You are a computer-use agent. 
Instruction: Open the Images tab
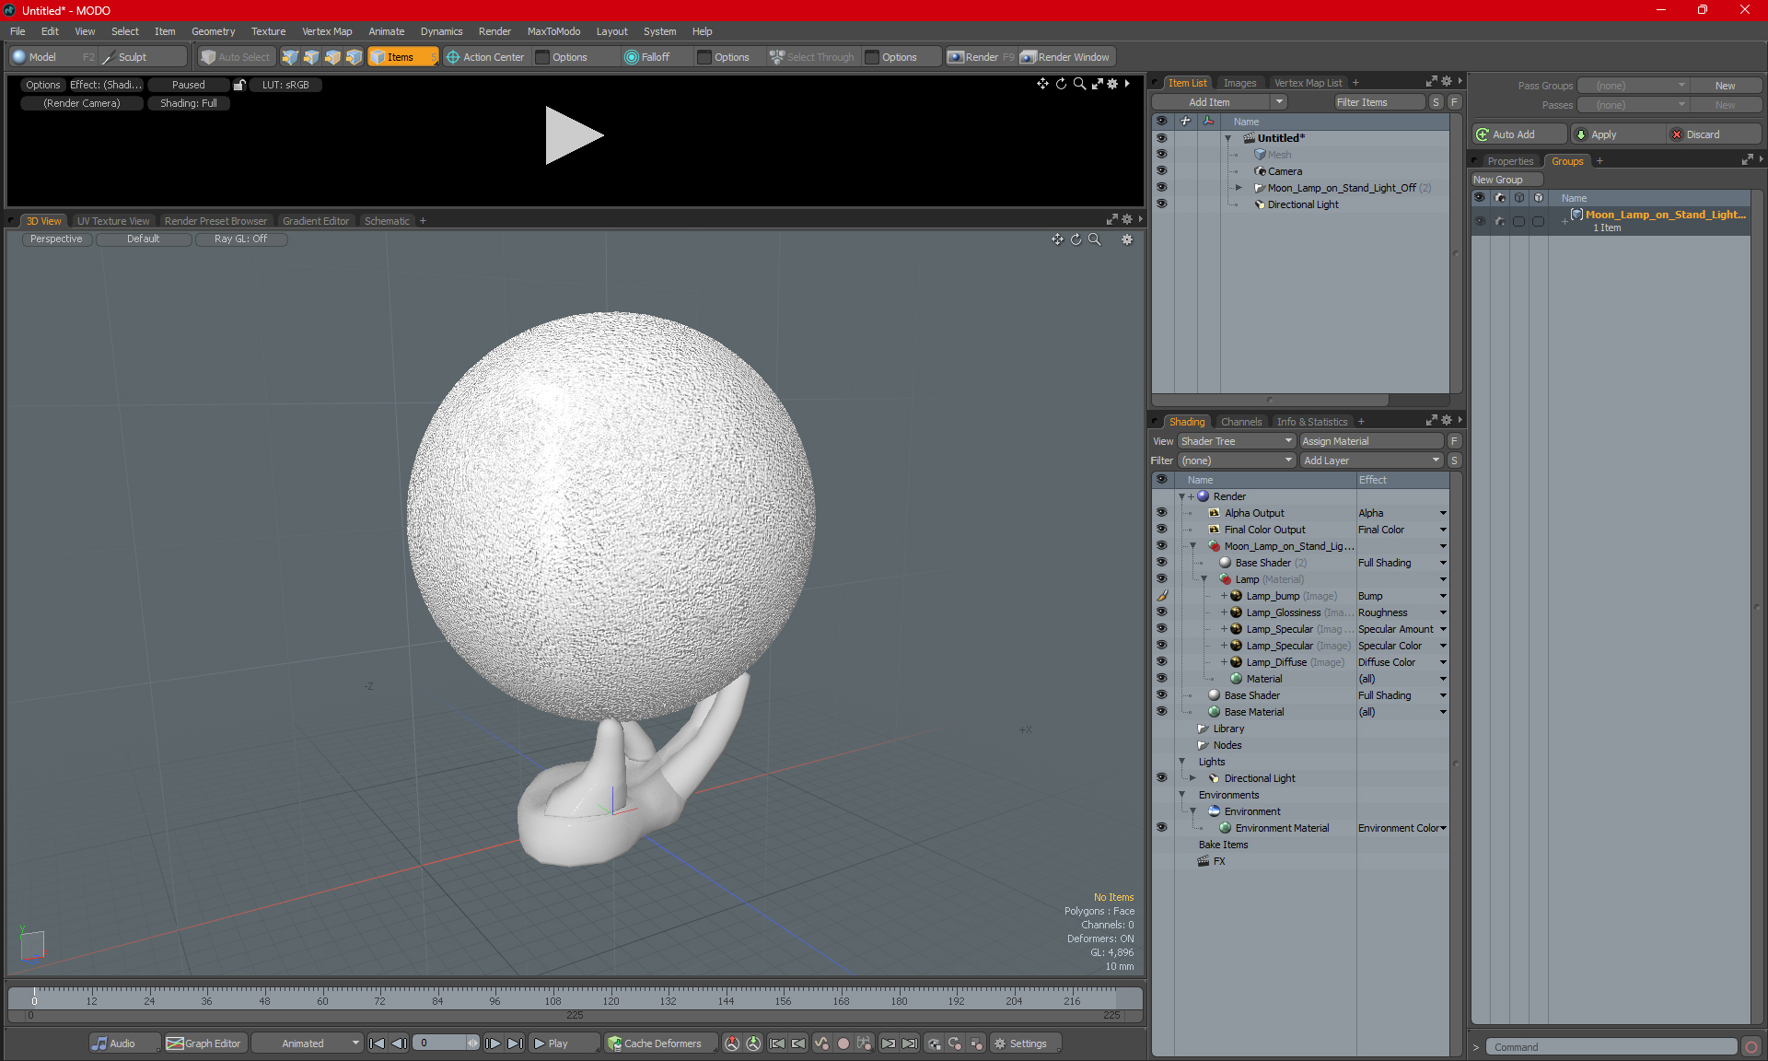click(x=1239, y=83)
